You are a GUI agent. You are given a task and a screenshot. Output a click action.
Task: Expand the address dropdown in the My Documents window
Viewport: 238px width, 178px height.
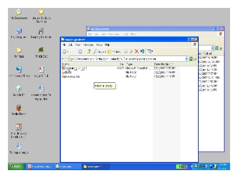(212, 48)
